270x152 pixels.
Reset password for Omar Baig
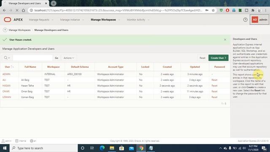[214, 91]
